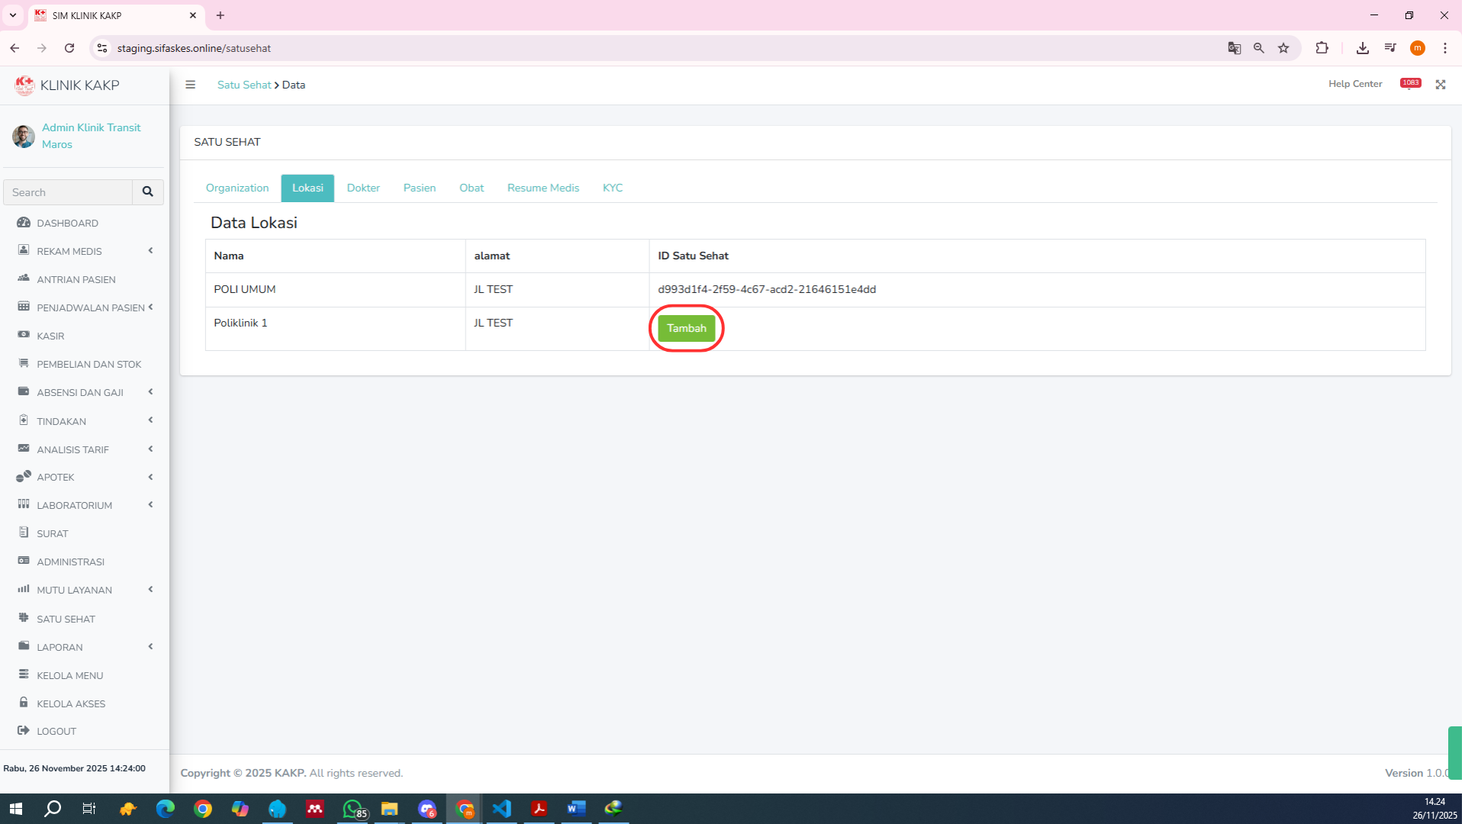Open the Kasir sidebar item
The image size is (1465, 824).
click(50, 336)
